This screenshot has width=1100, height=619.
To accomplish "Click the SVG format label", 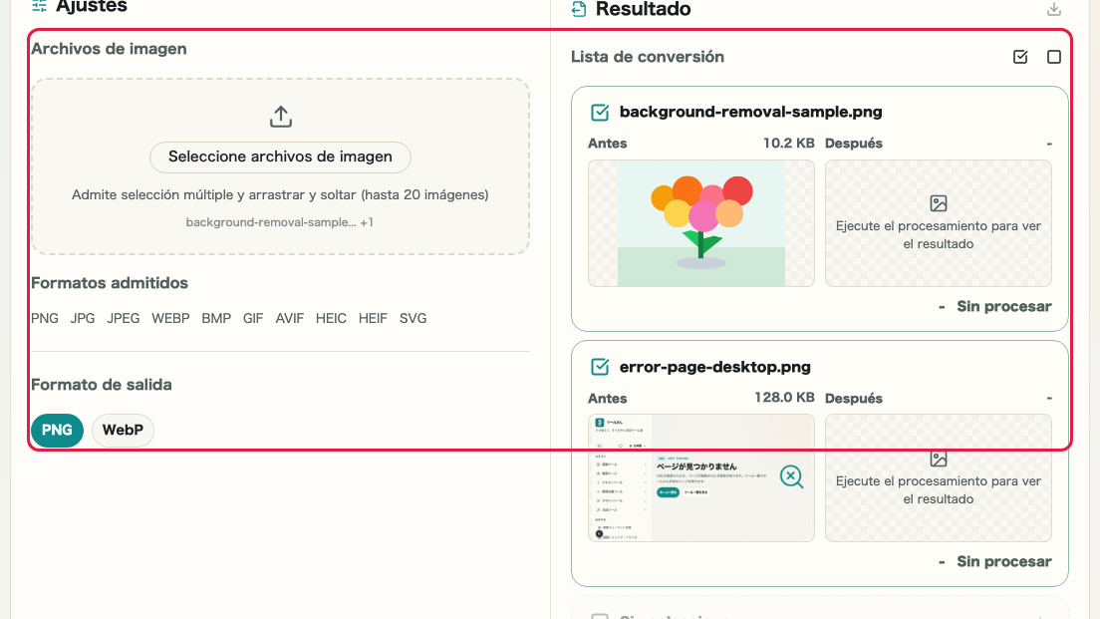I will [413, 319].
